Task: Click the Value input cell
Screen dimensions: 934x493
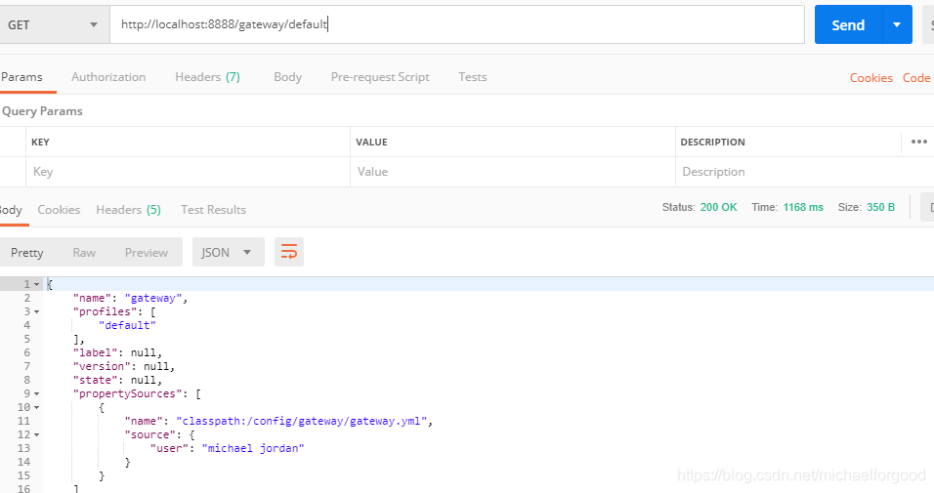Action: [x=513, y=172]
